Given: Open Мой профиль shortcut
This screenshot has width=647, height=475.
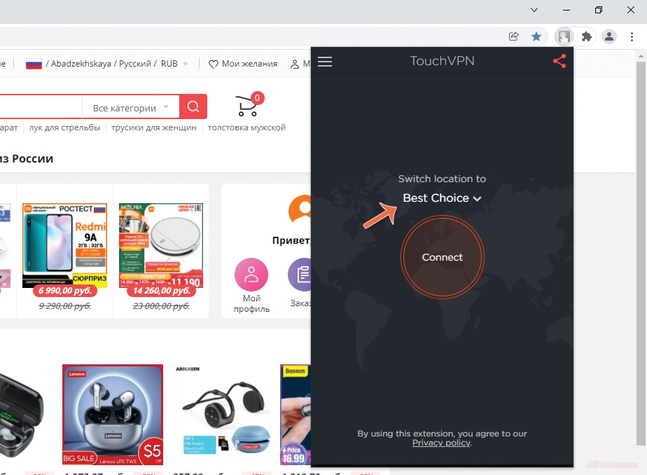Looking at the screenshot, I should [x=251, y=275].
